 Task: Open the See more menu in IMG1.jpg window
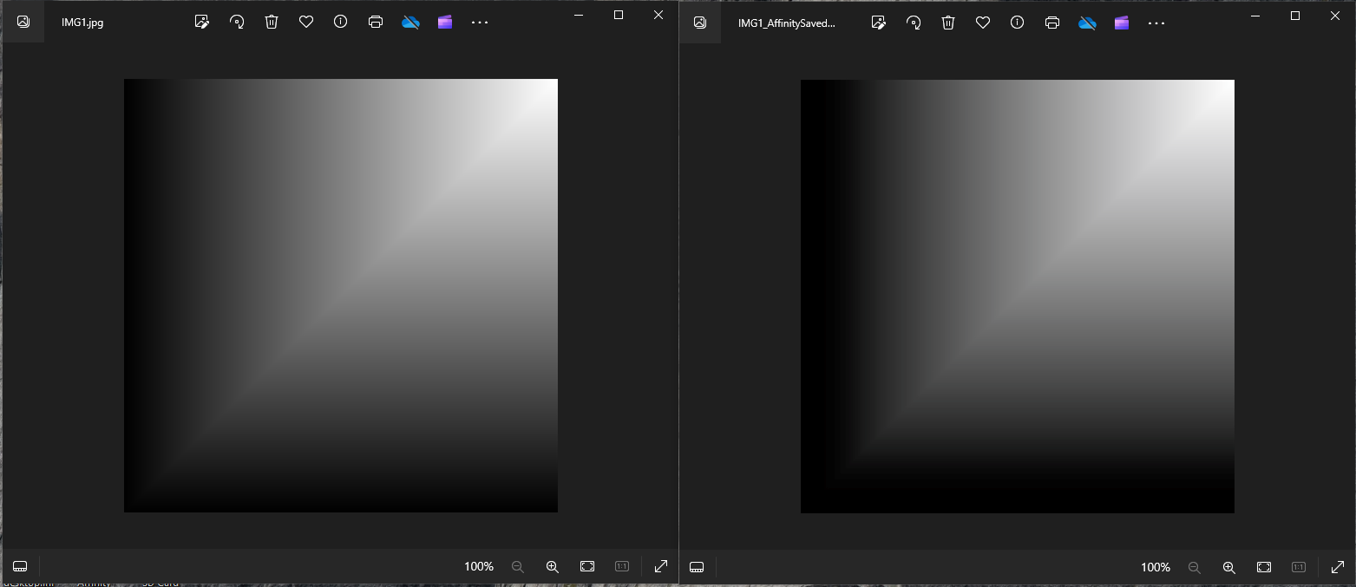point(480,23)
